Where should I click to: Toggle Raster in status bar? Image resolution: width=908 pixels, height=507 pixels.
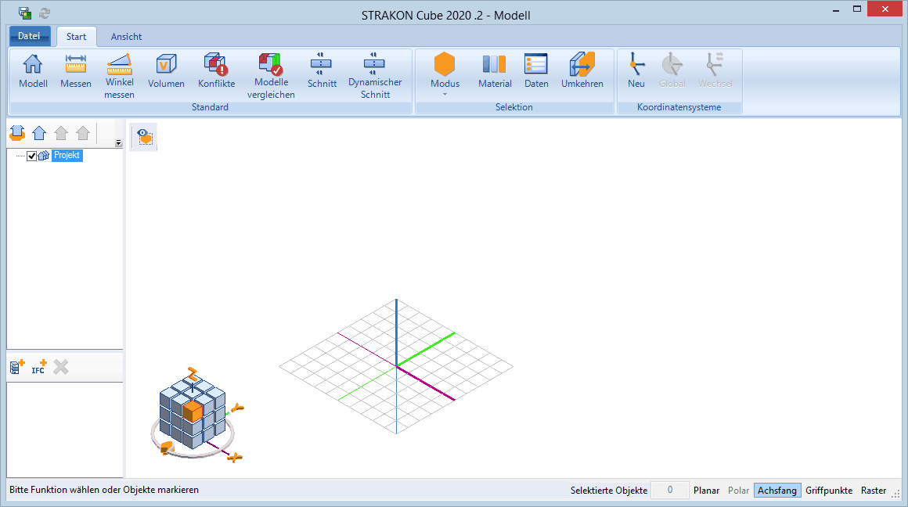874,491
